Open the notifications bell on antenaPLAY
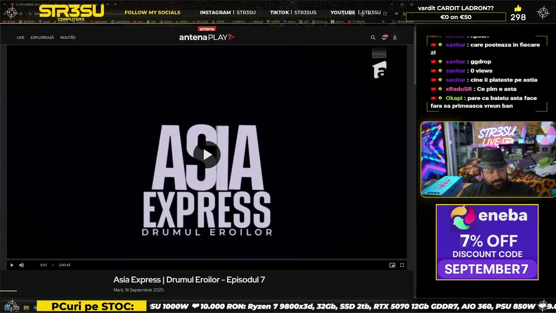 [x=384, y=37]
